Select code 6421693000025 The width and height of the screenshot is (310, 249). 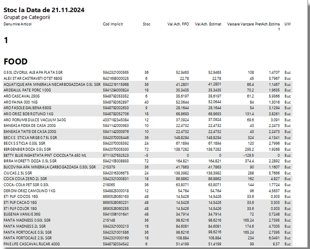click(x=116, y=78)
